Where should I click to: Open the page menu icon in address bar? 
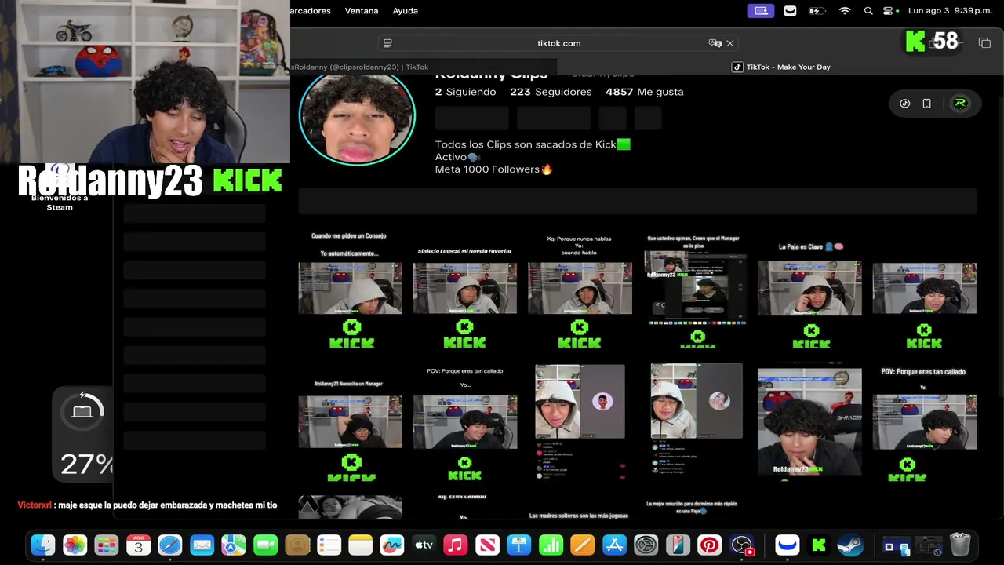pos(387,43)
